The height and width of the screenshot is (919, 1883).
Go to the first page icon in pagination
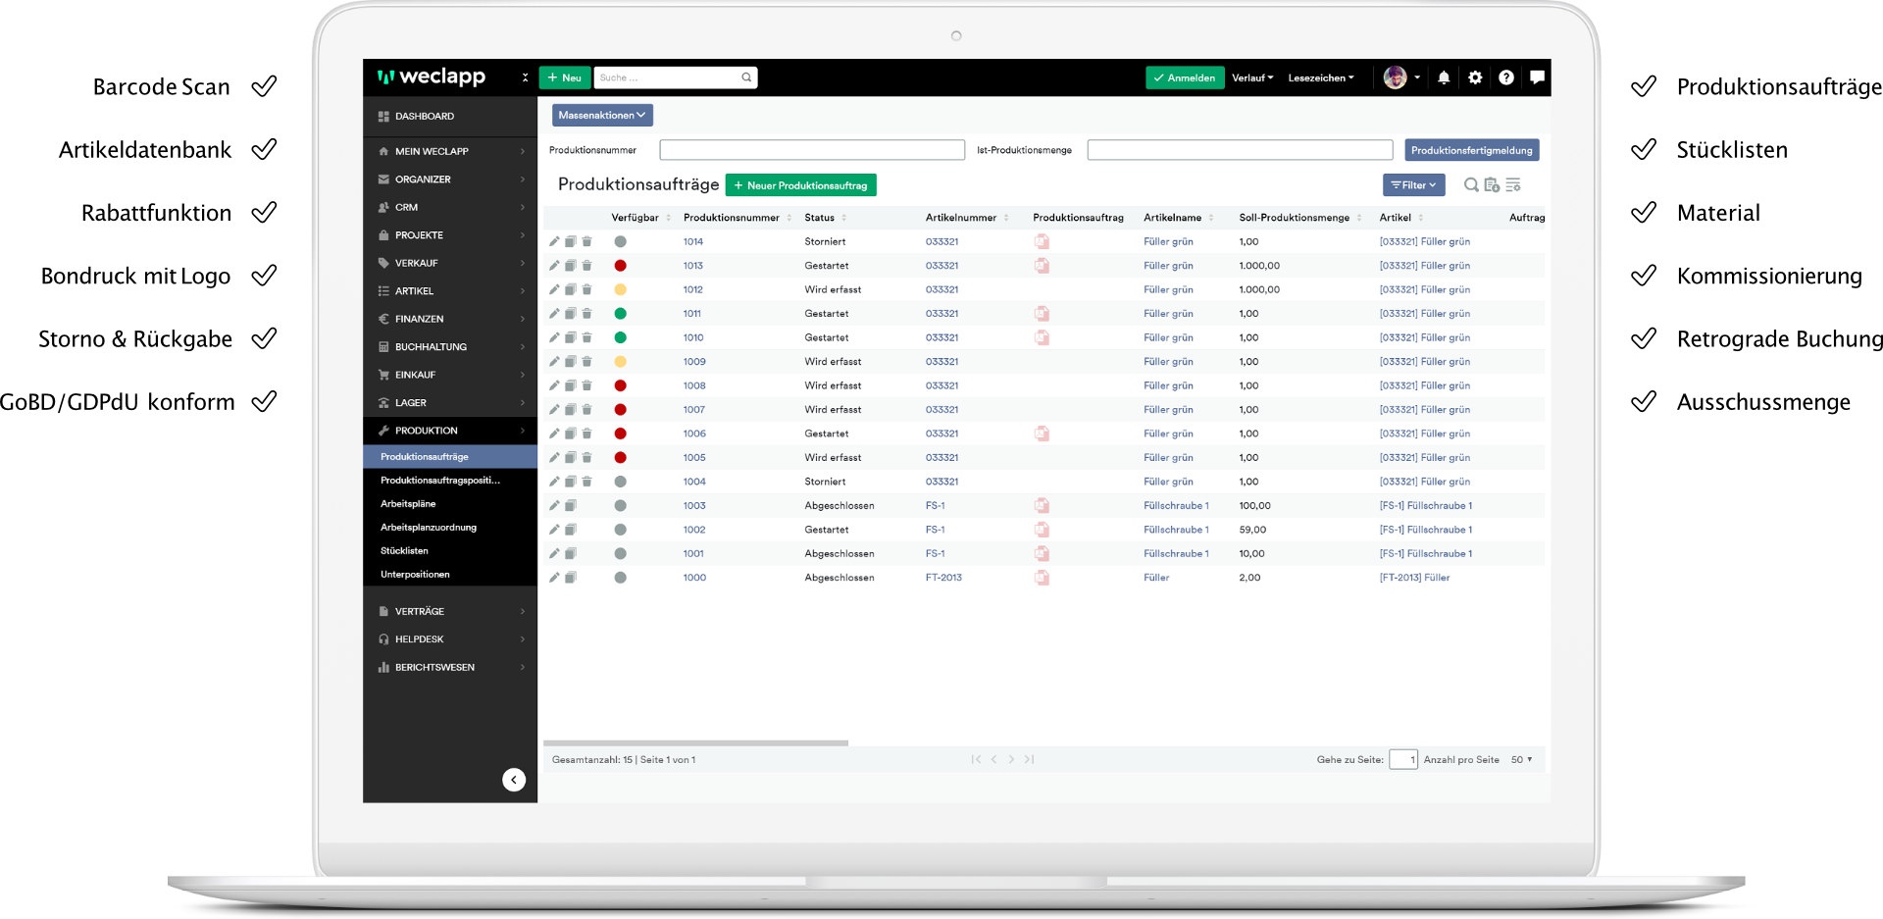(976, 759)
